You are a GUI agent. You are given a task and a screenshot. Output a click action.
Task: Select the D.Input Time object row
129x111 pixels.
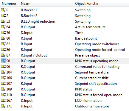[x=64, y=33]
